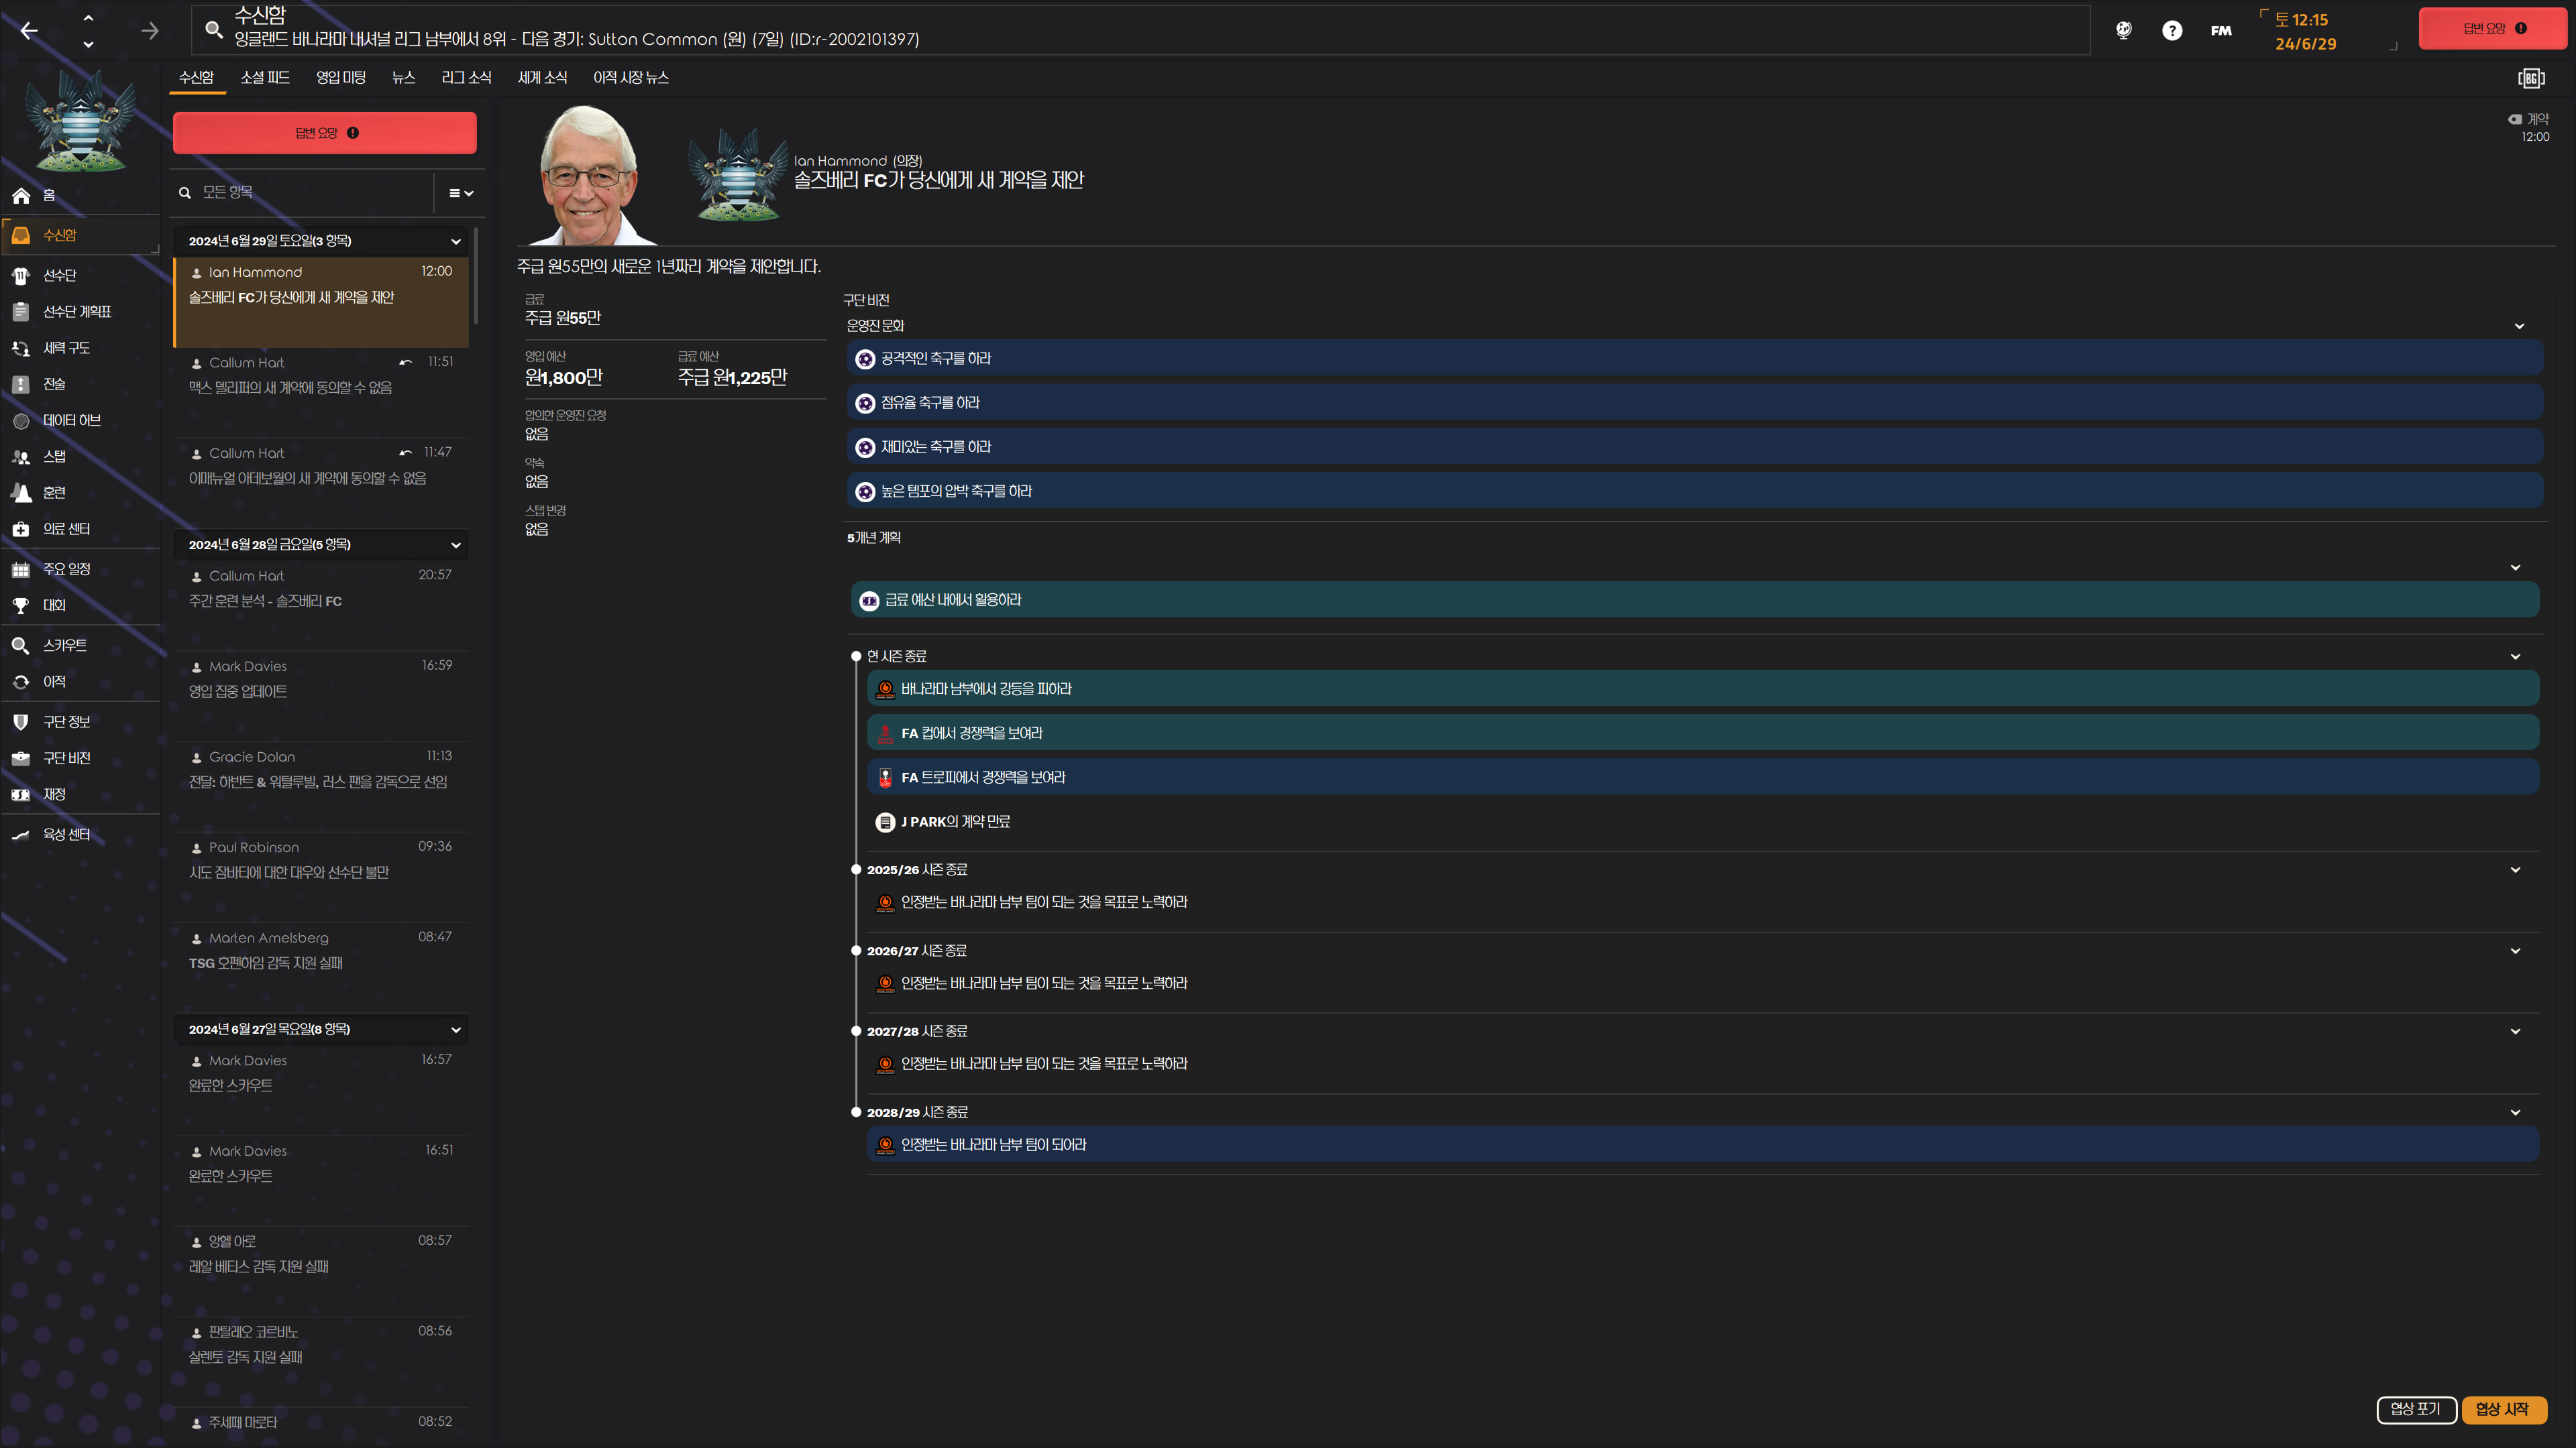Switch to the 소셜 피드 tab
The image size is (2576, 1448).
pyautogui.click(x=265, y=78)
